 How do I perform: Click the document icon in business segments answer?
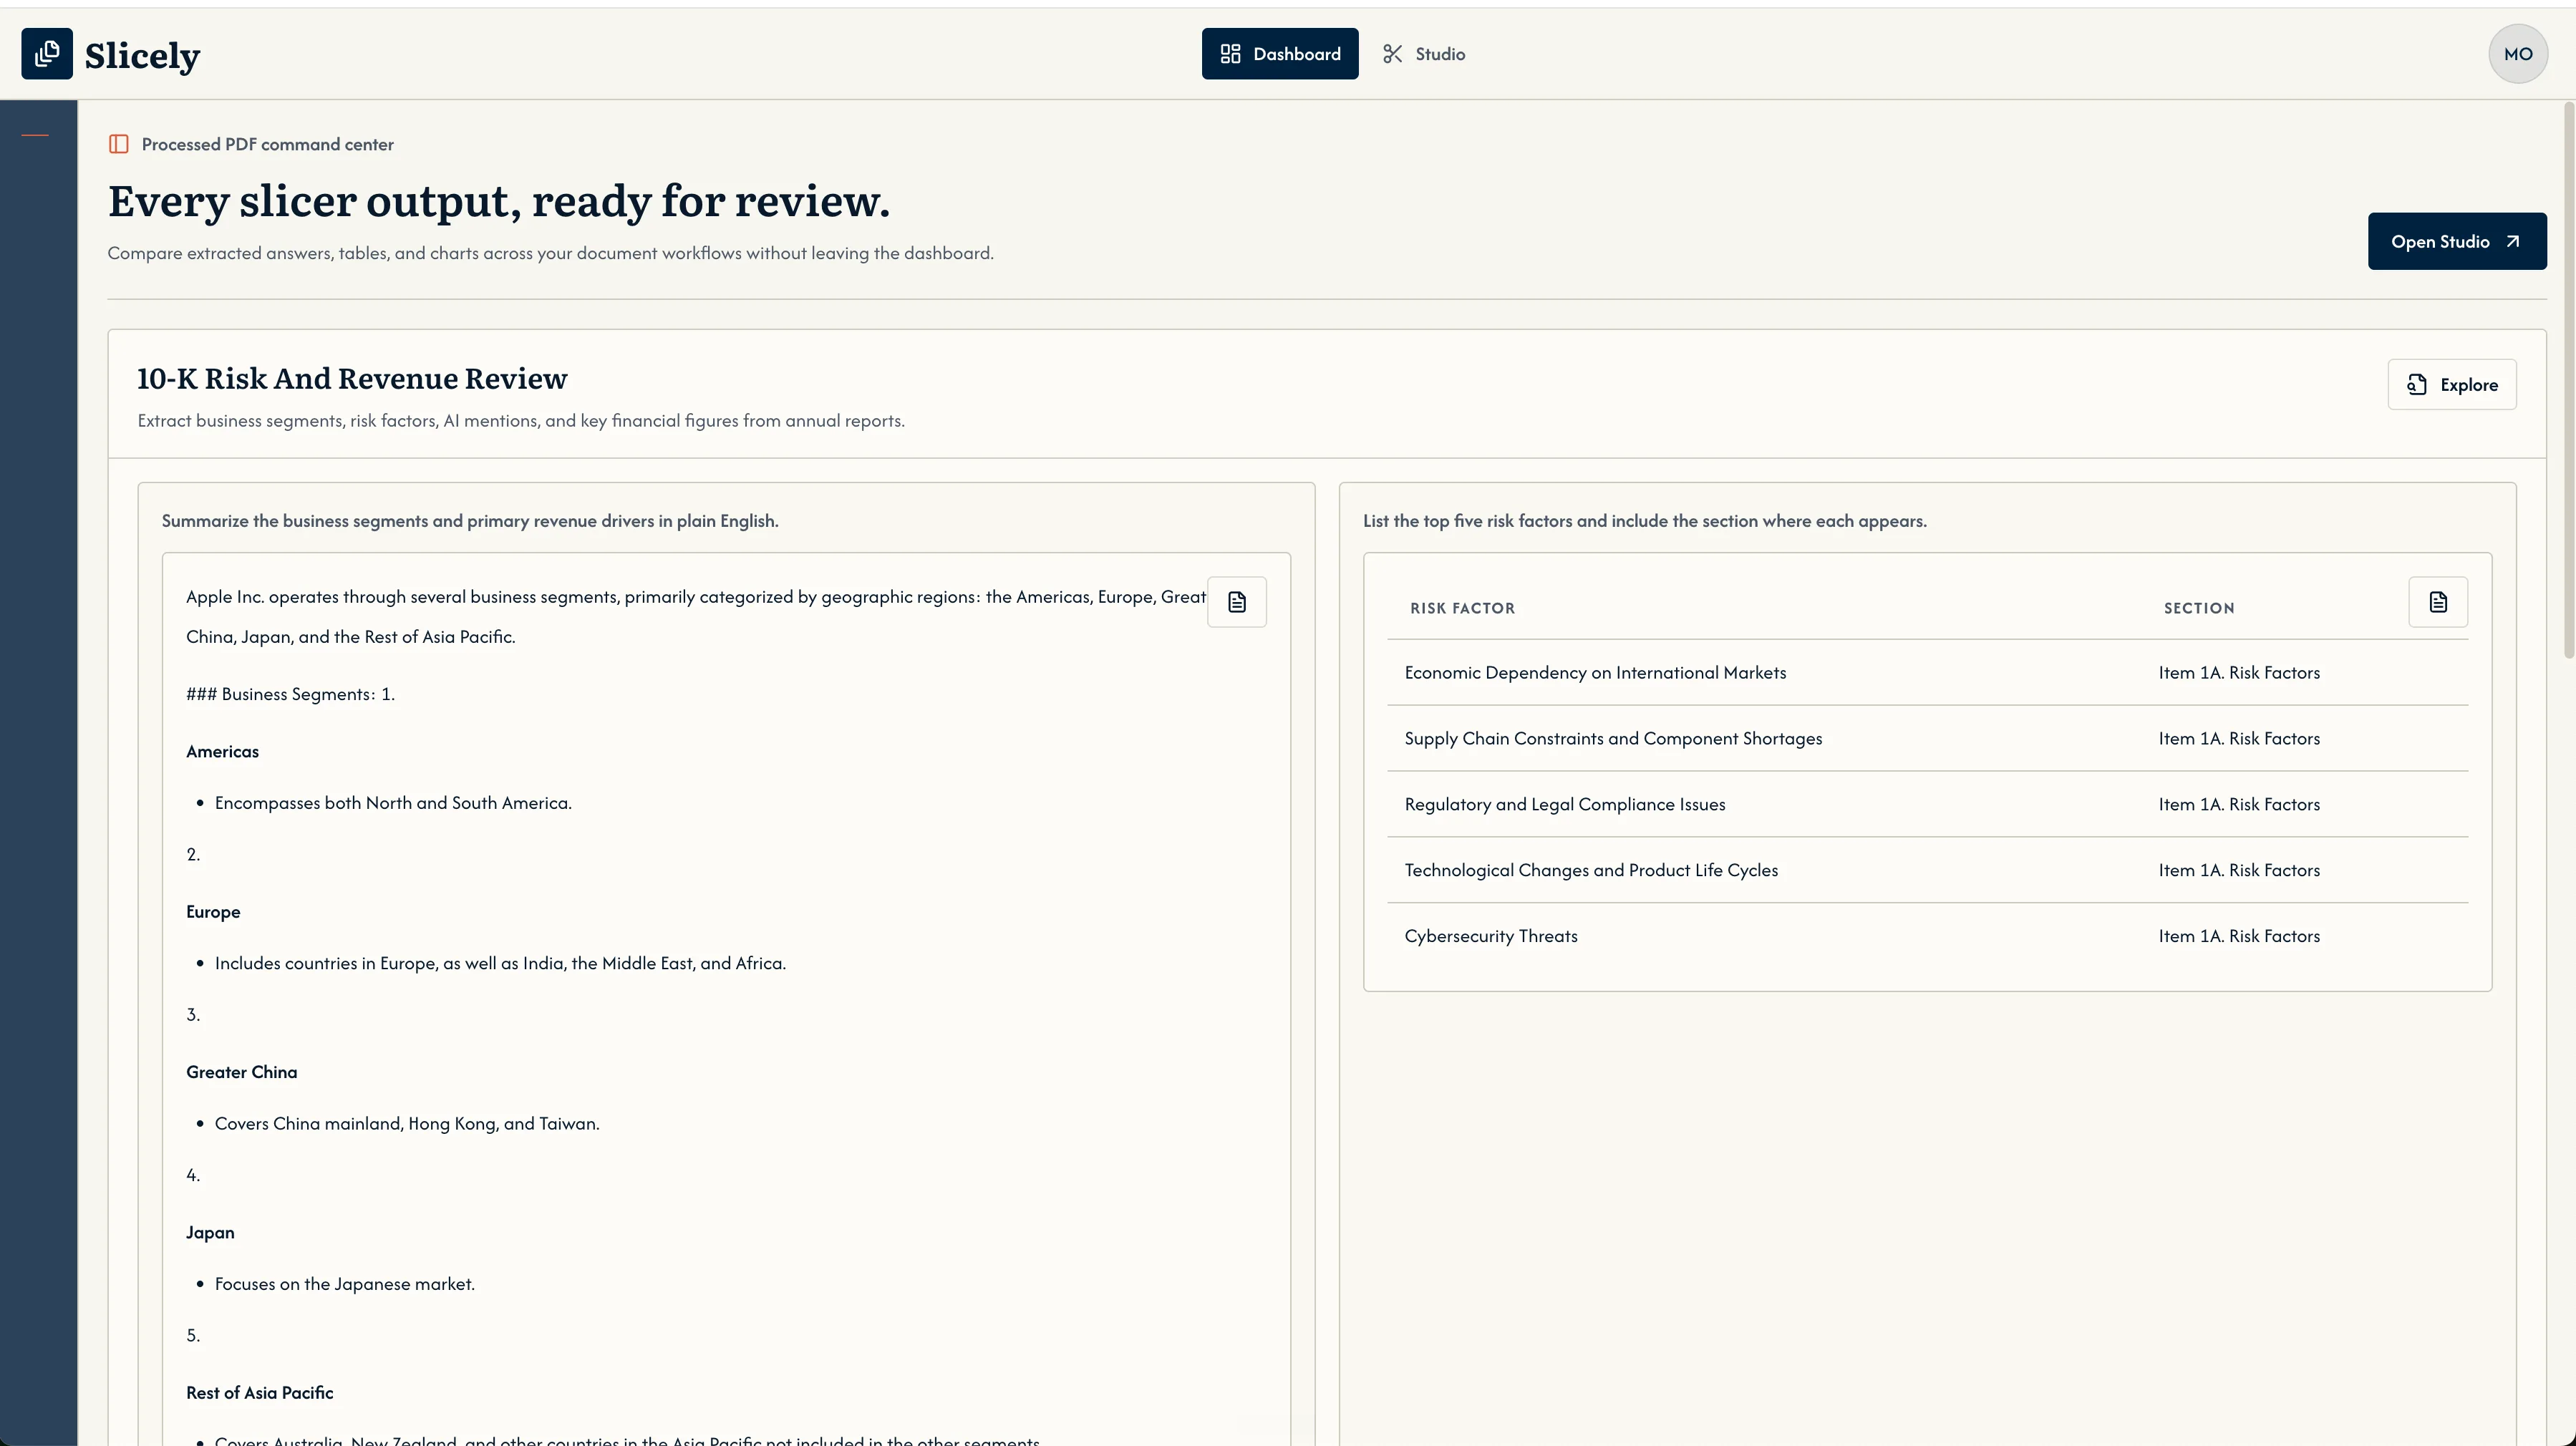pos(1237,602)
